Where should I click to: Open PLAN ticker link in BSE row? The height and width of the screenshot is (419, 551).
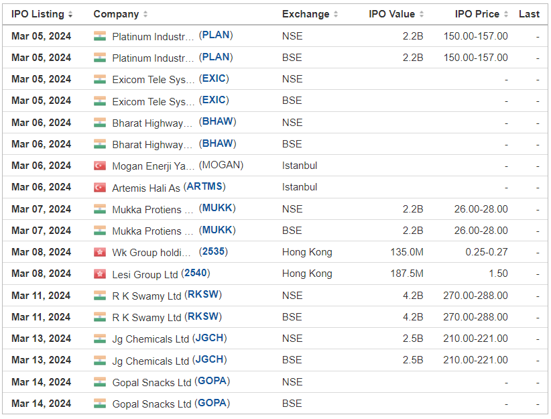coord(216,57)
